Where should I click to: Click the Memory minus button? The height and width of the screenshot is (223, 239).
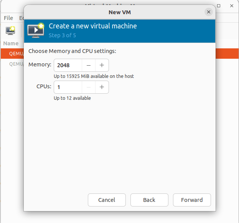(89, 65)
